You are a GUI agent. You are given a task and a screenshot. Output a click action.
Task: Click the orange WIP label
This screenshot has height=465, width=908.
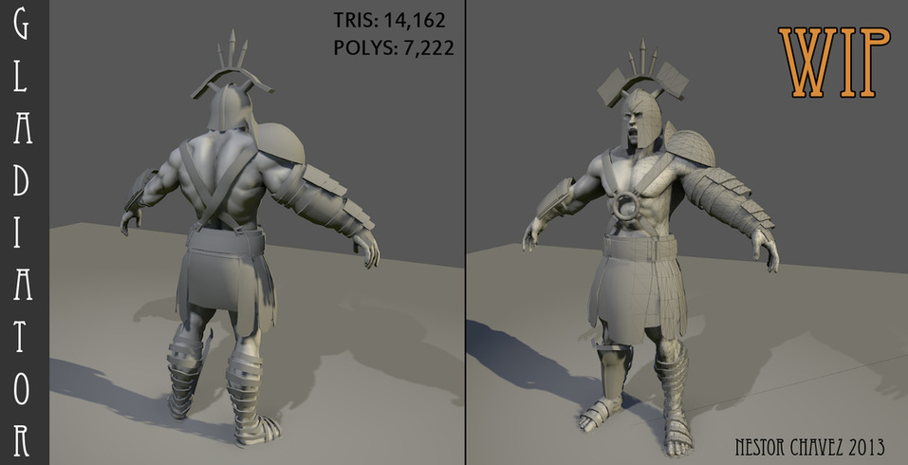pyautogui.click(x=834, y=62)
